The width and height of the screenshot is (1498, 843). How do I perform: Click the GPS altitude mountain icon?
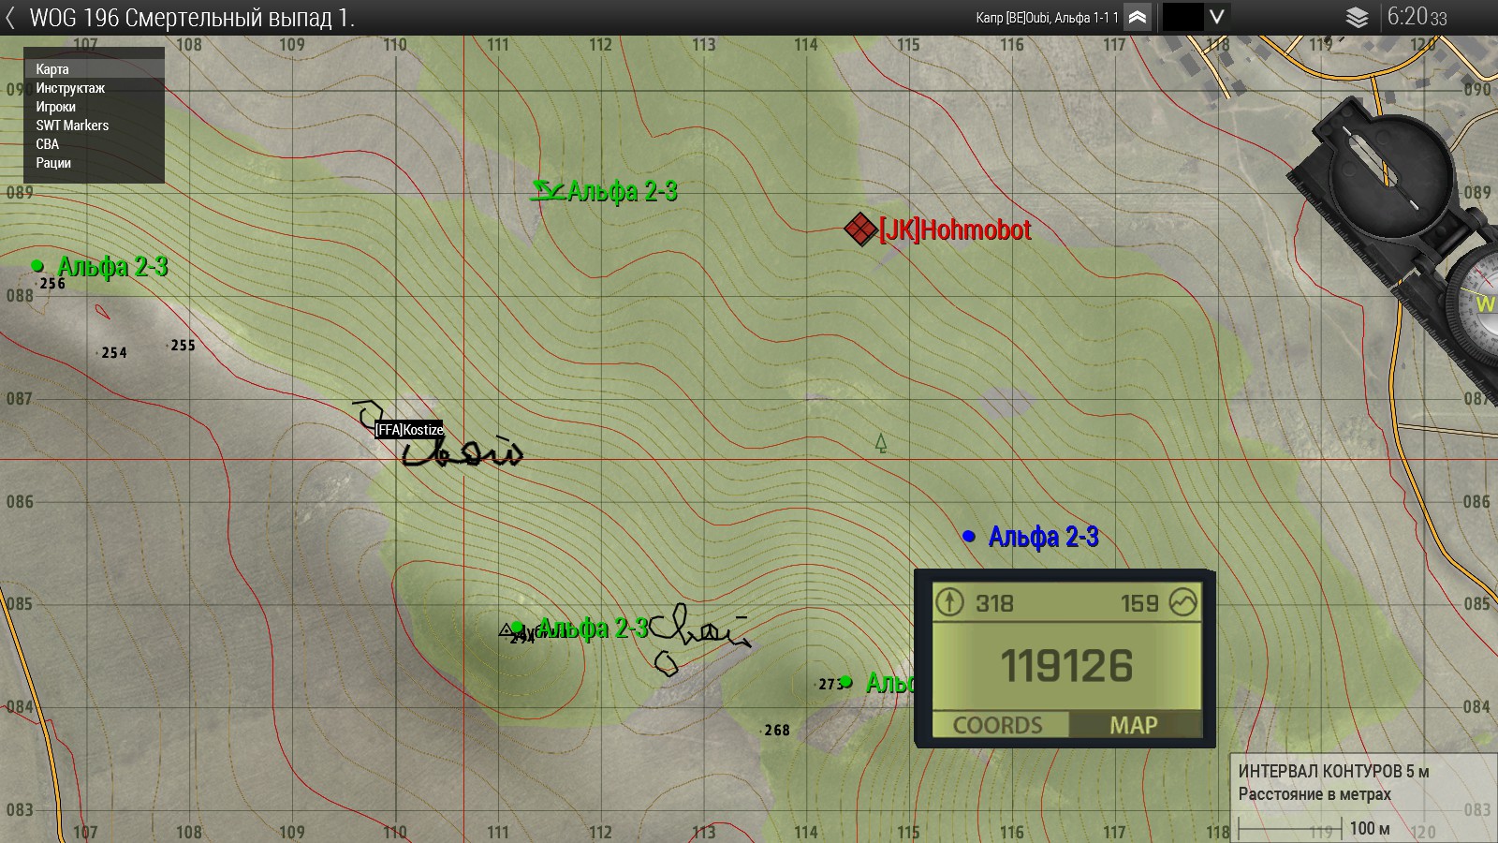1183,602
